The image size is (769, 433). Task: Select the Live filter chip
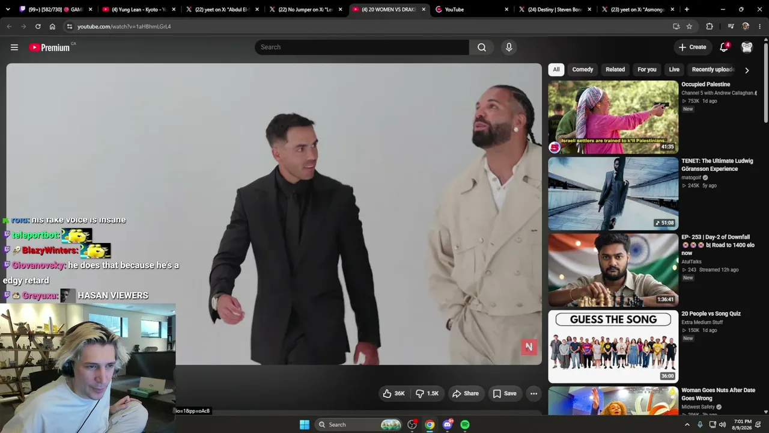tap(674, 70)
